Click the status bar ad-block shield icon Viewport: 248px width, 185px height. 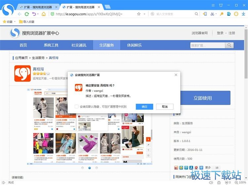click(x=227, y=182)
